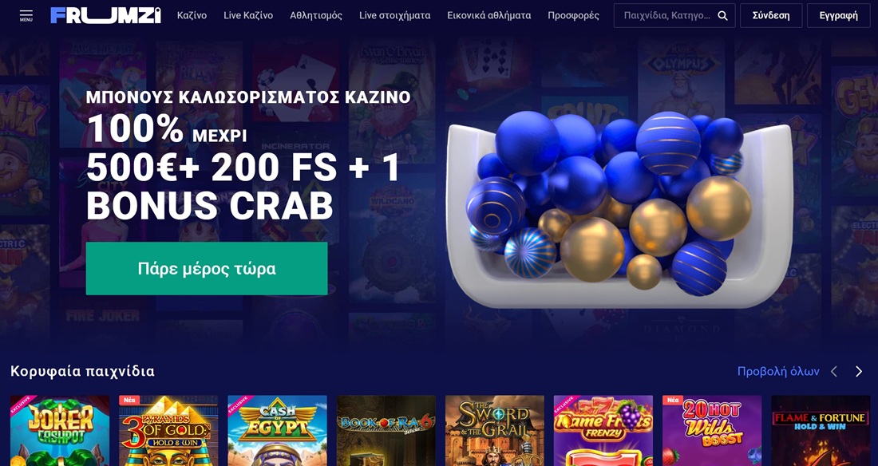Image resolution: width=878 pixels, height=466 pixels.
Task: Launch the Book of Ra 6 game
Action: coord(386,431)
